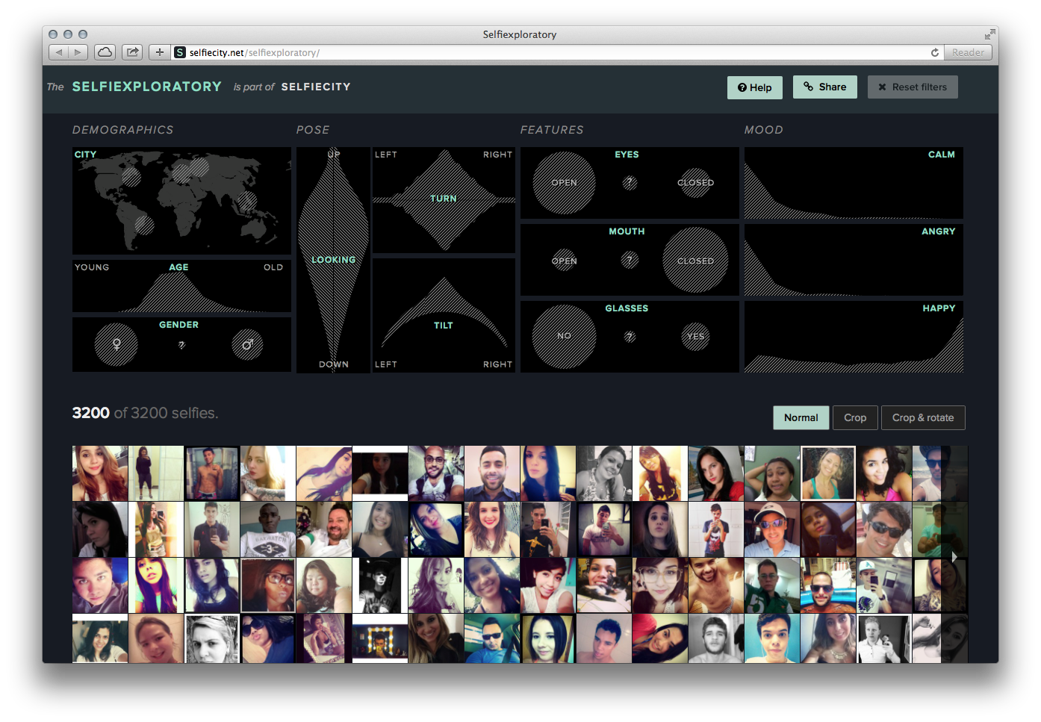Click the Share button
Viewport: 1041px width, 722px height.
824,87
